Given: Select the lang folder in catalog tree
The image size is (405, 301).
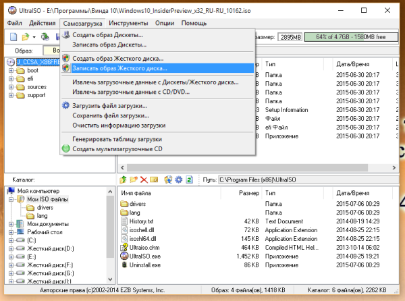Looking at the screenshot, I should [x=42, y=216].
